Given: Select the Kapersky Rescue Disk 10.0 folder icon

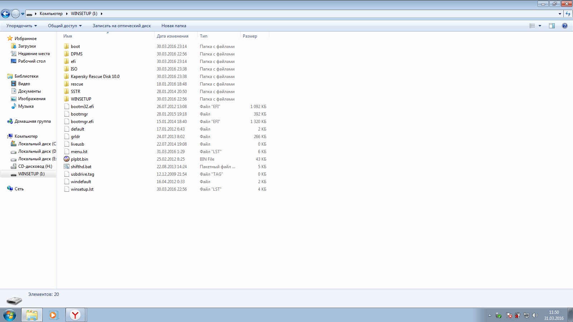Looking at the screenshot, I should [67, 77].
